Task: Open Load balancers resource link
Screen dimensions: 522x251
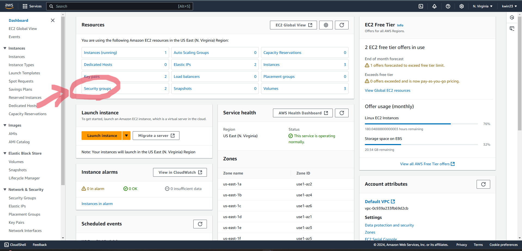Action: pos(187,76)
